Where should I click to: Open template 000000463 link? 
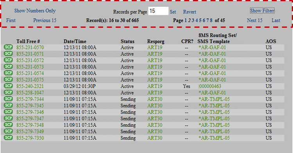coord(210,86)
